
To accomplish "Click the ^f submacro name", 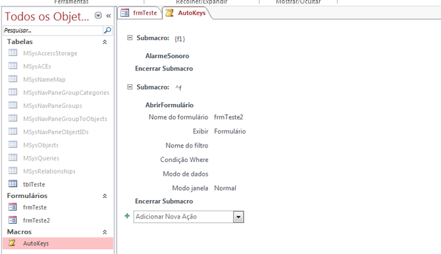I will pos(178,88).
